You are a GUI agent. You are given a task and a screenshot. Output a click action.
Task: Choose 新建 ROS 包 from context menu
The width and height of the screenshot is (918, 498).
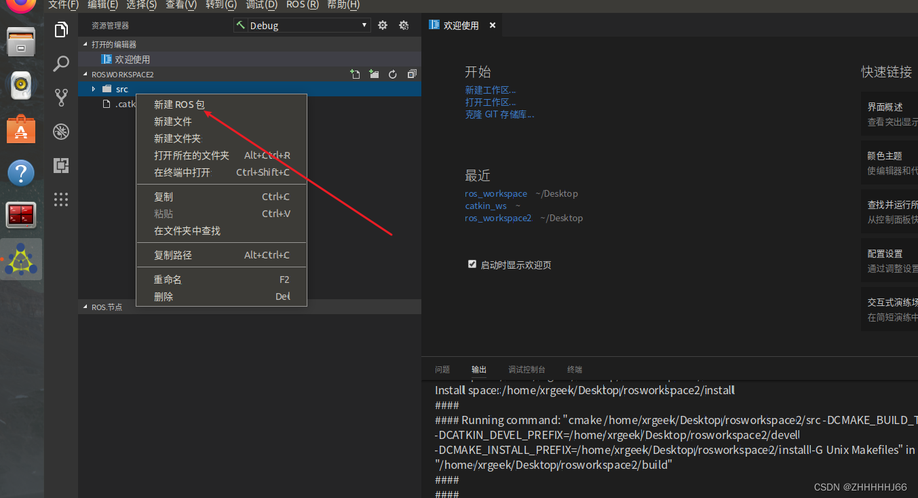(222, 104)
